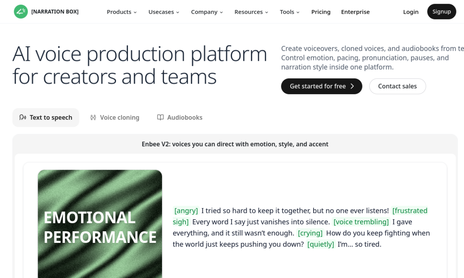Select the Text to speech tab
This screenshot has width=464, height=278.
[x=46, y=117]
